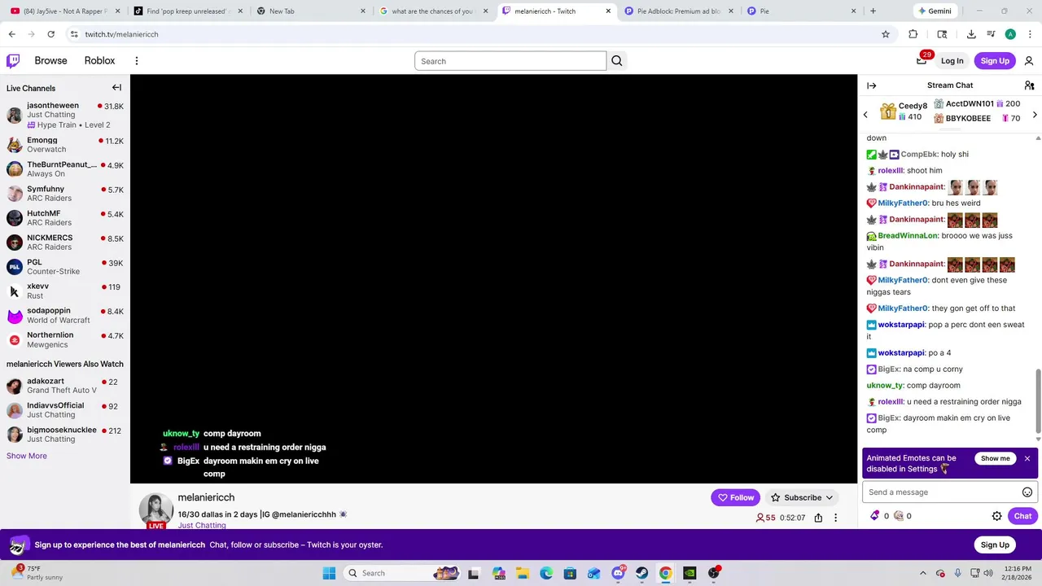Viewport: 1042px width, 586px height.
Task: Collapse the Stream Chat panel
Action: 872,85
